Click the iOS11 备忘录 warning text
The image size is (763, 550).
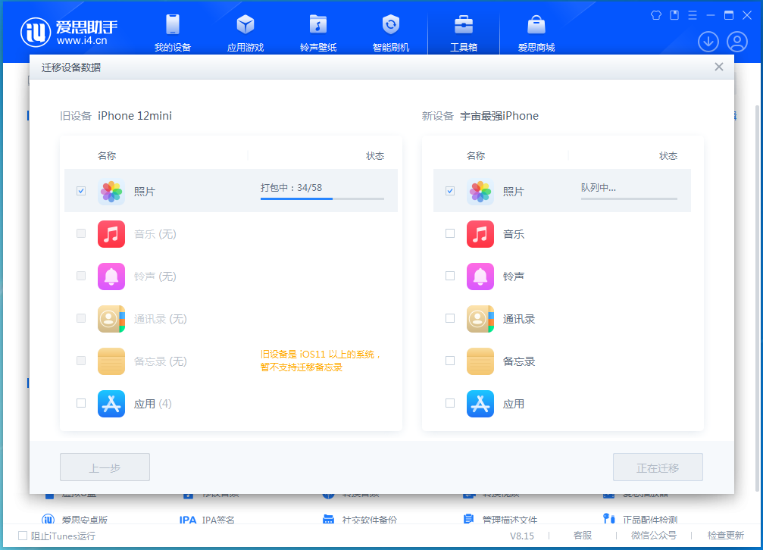[x=321, y=361]
